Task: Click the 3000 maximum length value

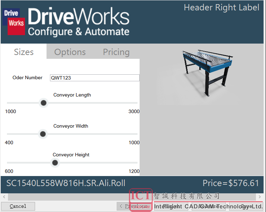Action: coord(134,111)
